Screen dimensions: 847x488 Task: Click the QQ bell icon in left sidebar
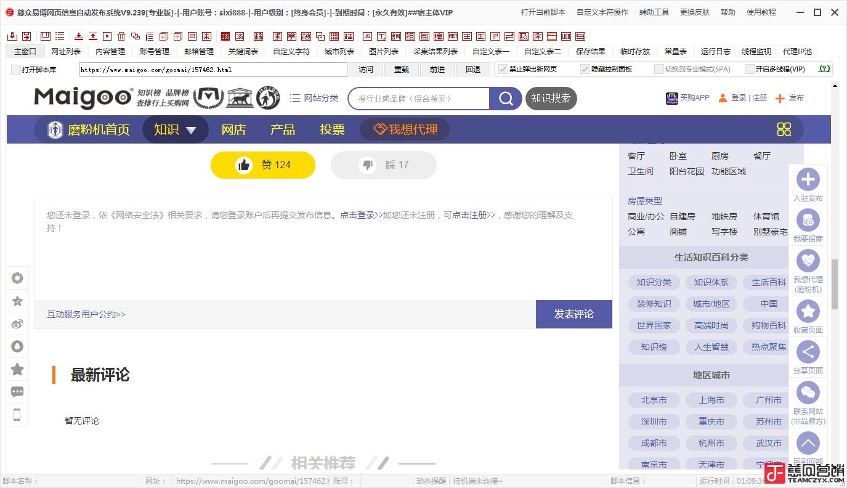[17, 346]
